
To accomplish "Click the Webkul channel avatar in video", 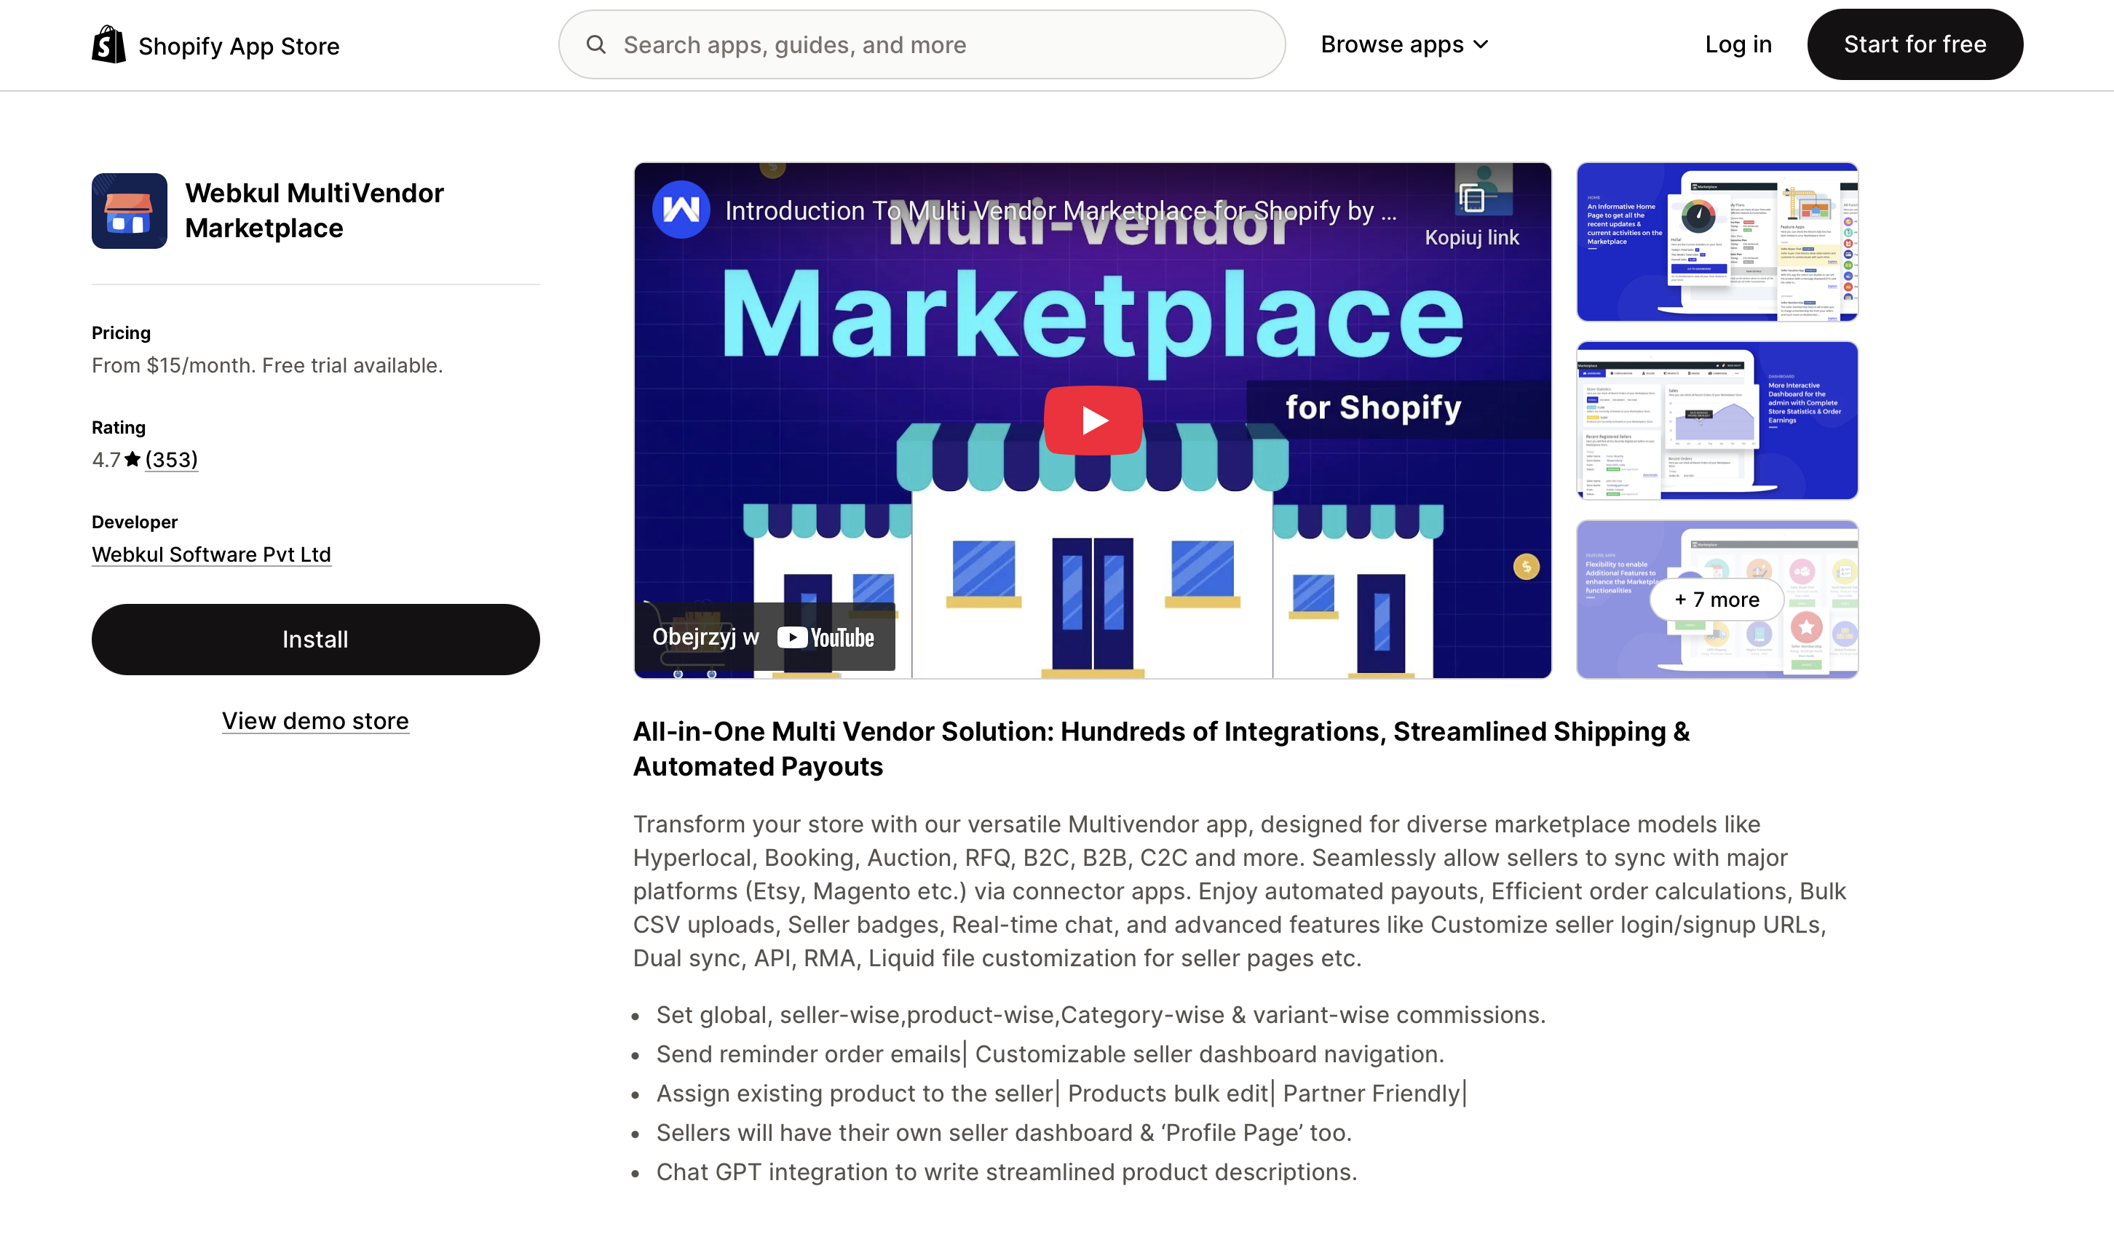I will (x=681, y=210).
